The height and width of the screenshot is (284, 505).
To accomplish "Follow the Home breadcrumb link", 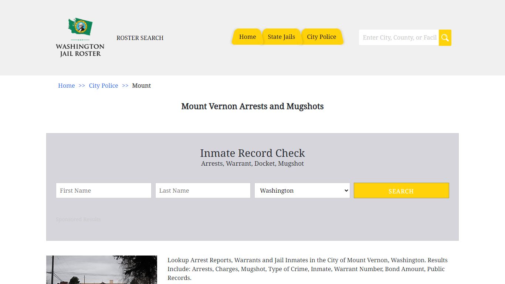I will click(x=67, y=85).
